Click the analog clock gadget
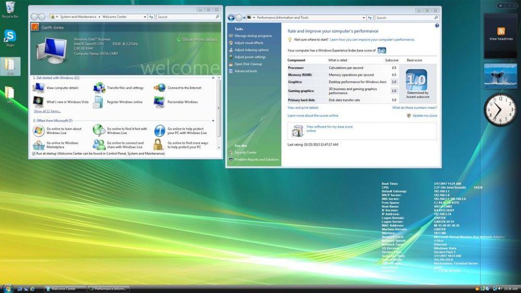This screenshot has width=521, height=293. click(x=500, y=110)
